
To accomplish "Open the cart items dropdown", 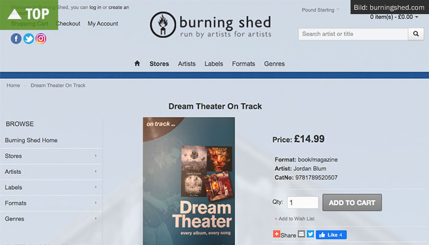I will click(394, 17).
